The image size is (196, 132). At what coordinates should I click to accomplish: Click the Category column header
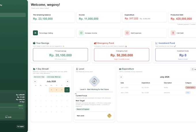click(x=188, y=83)
